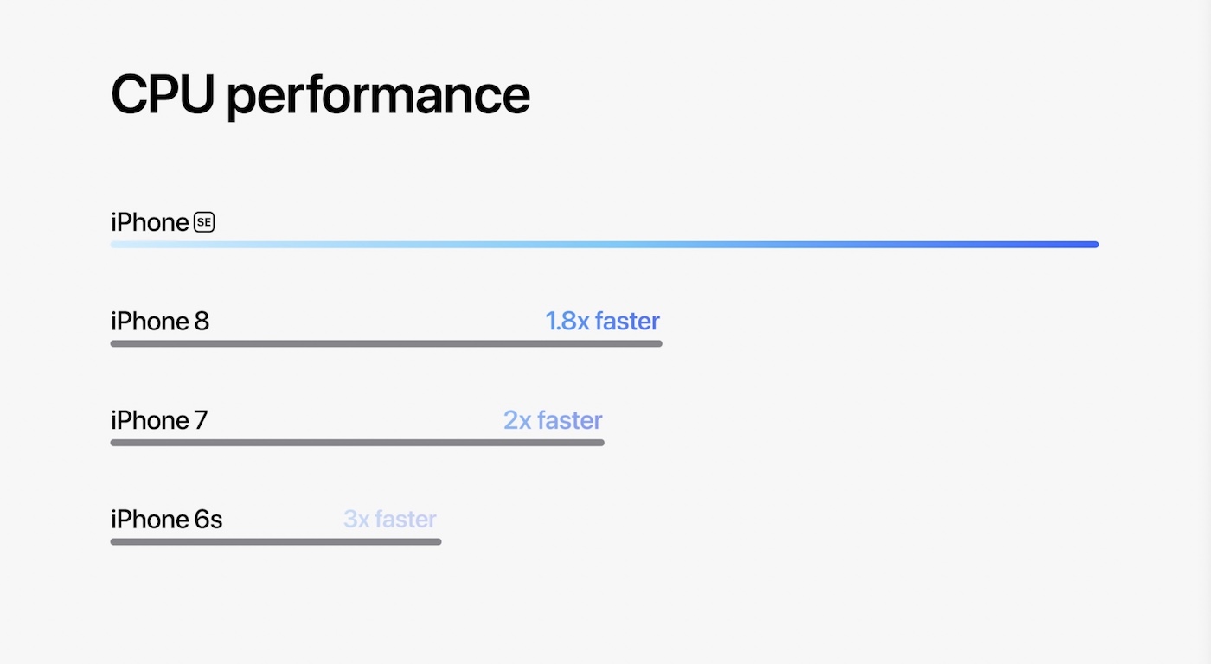Select the iPhone SE label
1211x664 pixels.
pos(163,222)
